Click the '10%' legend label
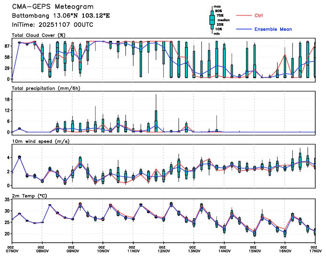This screenshot has width=326, height=257. click(x=218, y=29)
